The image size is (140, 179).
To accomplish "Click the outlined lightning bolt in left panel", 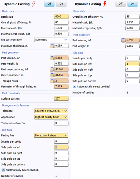I will [x=33, y=4].
